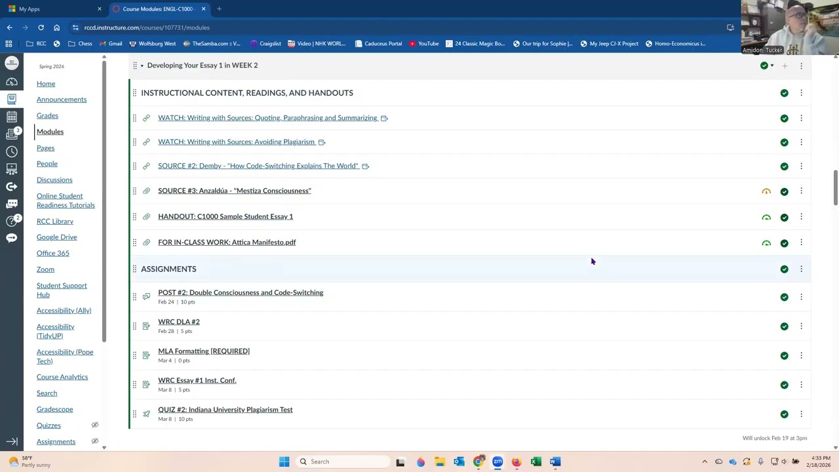Check accessibility score gauge for Attica Manifesto

(766, 243)
